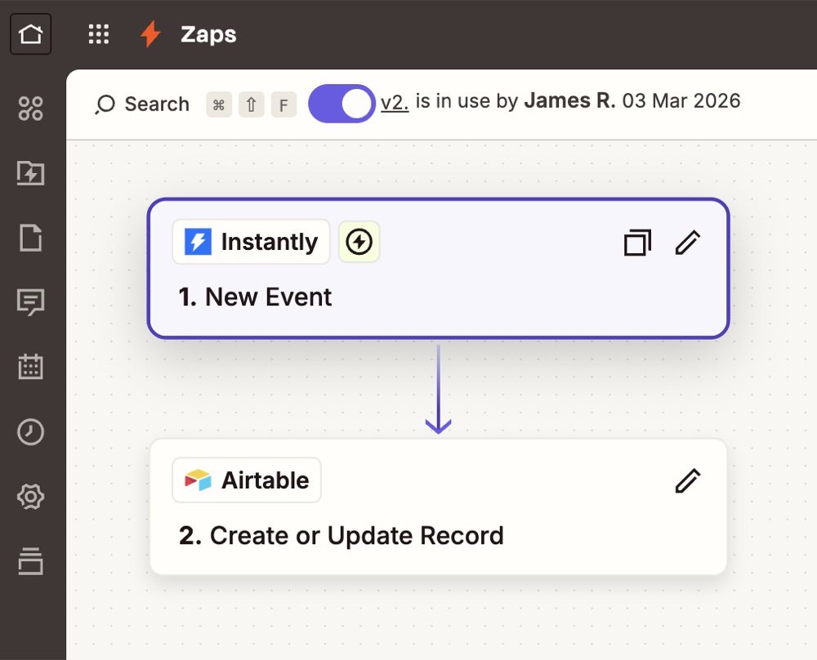Open the apps grid menu

[99, 34]
